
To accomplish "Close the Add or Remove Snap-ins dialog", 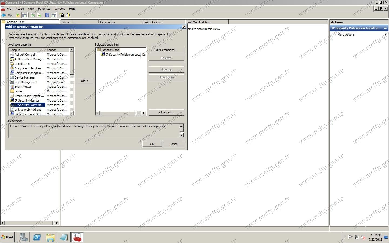I will (x=184, y=27).
